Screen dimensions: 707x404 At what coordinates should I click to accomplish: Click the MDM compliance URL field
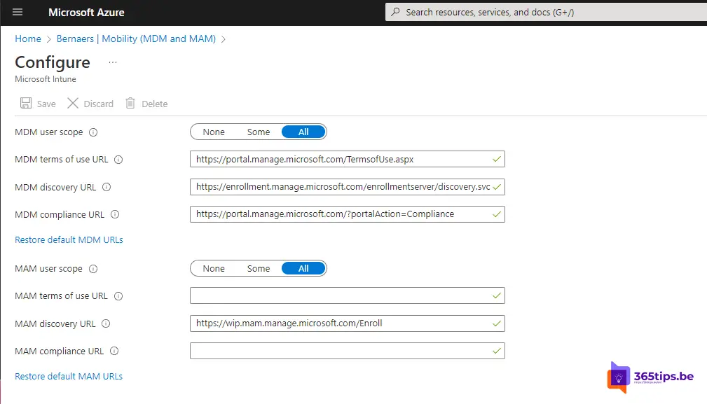(347, 214)
